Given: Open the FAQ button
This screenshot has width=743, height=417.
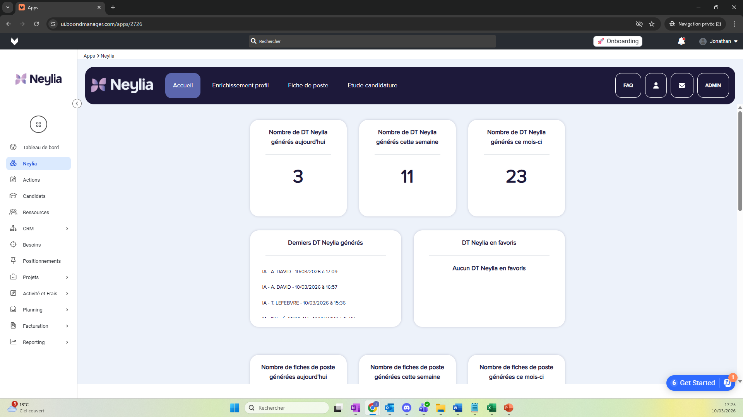Looking at the screenshot, I should pos(628,85).
